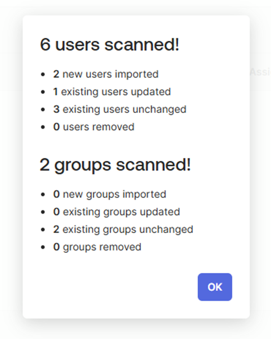Select the 'groups removed' text

(x=102, y=247)
